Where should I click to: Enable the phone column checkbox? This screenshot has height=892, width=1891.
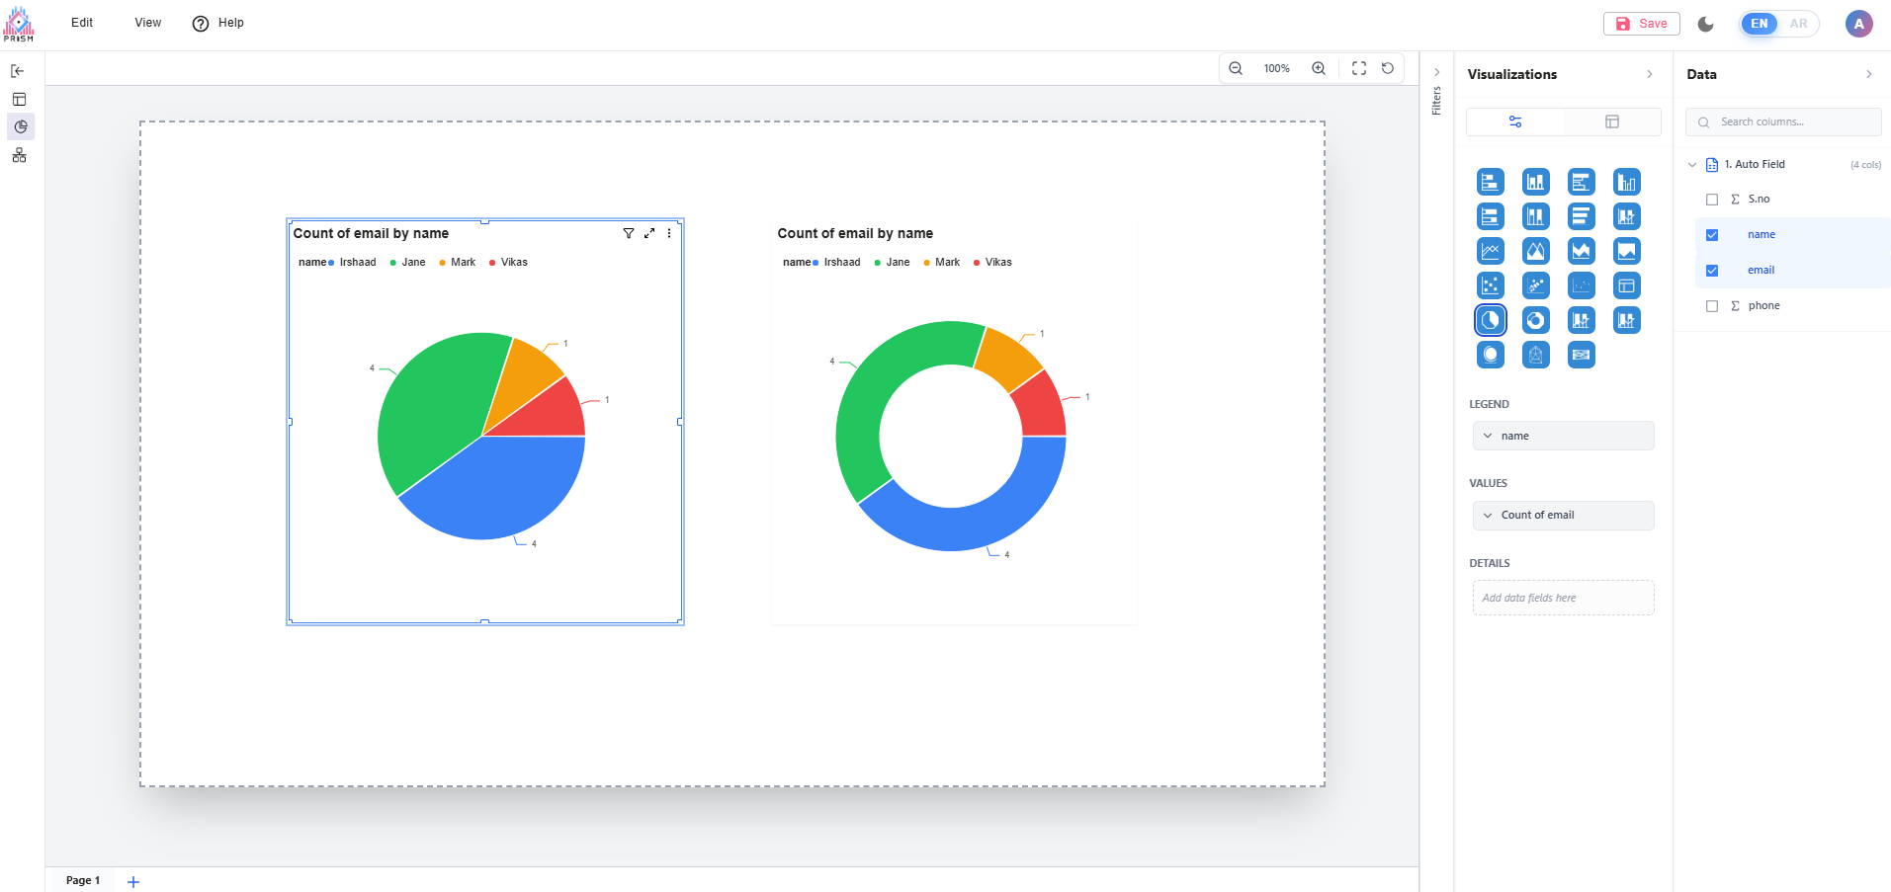[1712, 306]
